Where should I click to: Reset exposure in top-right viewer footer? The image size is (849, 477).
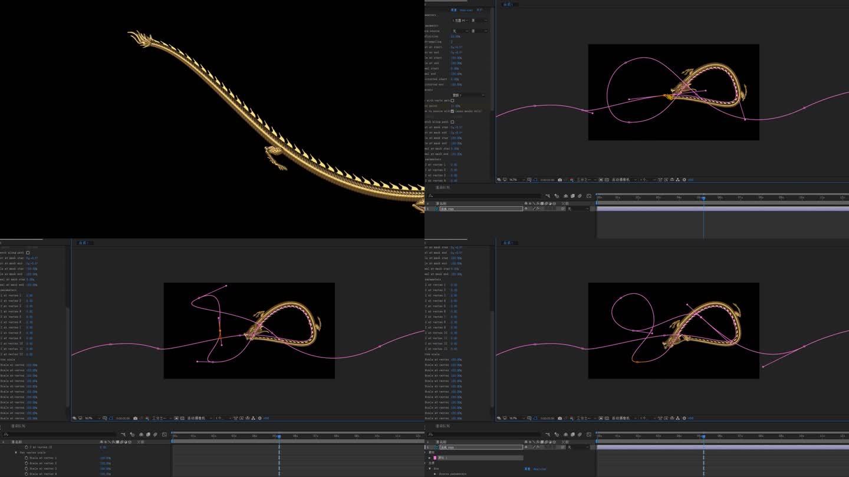(684, 180)
